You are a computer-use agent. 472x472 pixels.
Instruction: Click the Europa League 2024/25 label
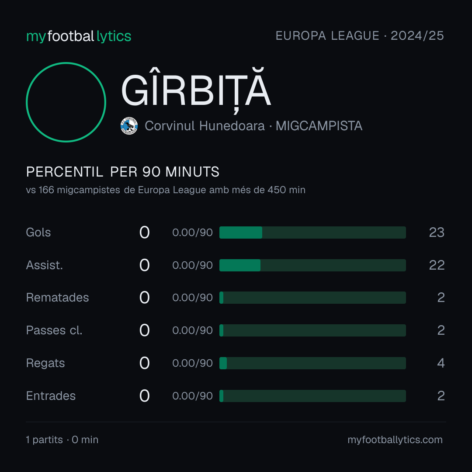coord(360,36)
